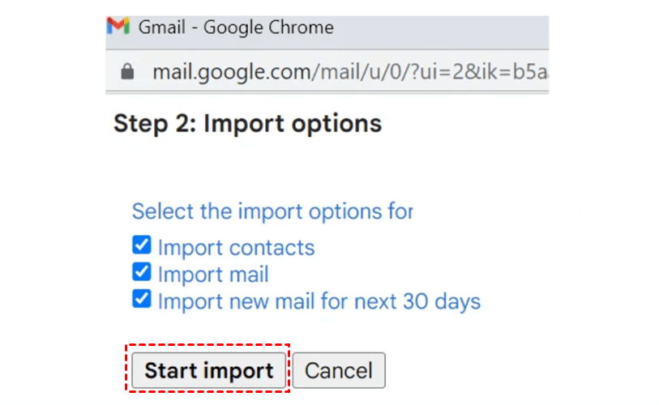Click the 'Google Chrome' text in title bar
This screenshot has width=659, height=405.
point(268,27)
